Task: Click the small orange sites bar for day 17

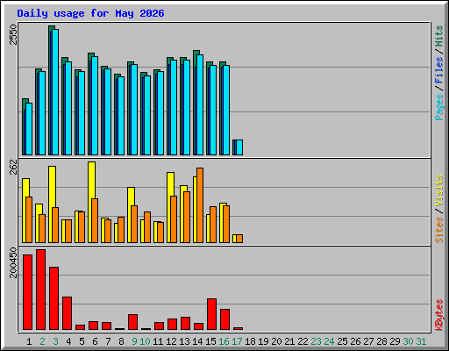Action: 239,239
